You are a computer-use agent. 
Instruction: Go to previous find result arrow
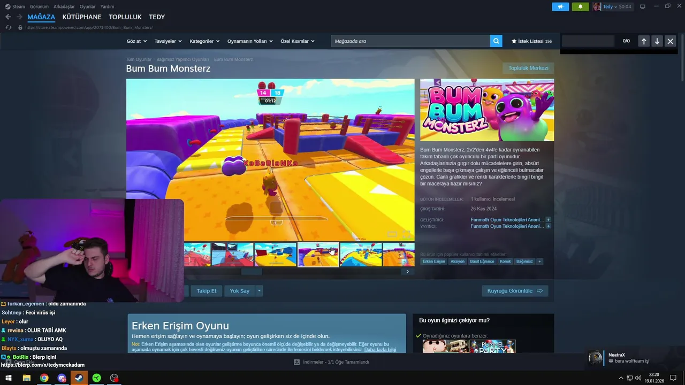pyautogui.click(x=644, y=41)
